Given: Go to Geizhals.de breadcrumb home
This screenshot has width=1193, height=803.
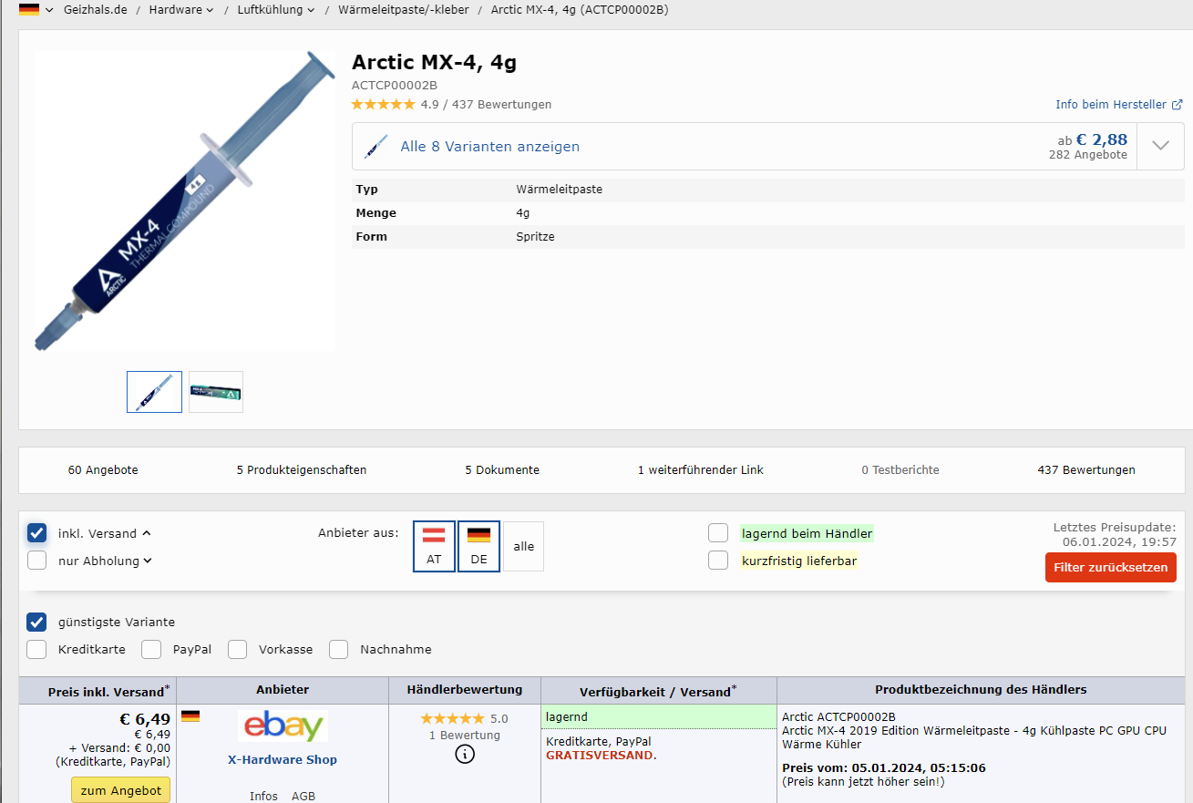Looking at the screenshot, I should [x=95, y=10].
